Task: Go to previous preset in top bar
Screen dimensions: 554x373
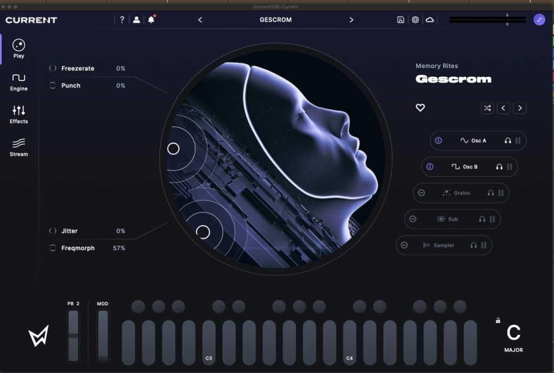Action: [200, 20]
